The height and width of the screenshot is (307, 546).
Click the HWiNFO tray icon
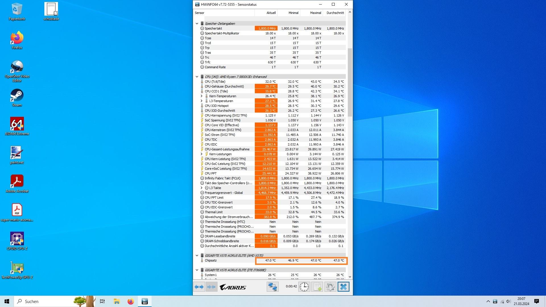click(495, 301)
